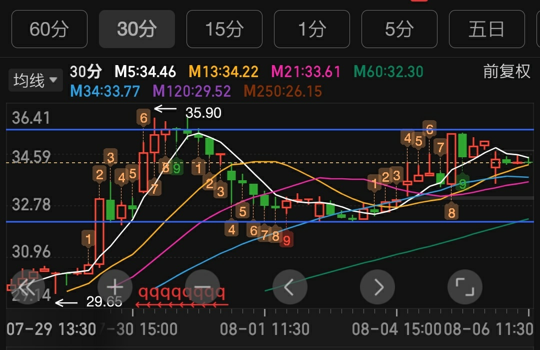Image resolution: width=540 pixels, height=350 pixels.
Task: Tap the 35.90 high price label
Action: coord(203,113)
